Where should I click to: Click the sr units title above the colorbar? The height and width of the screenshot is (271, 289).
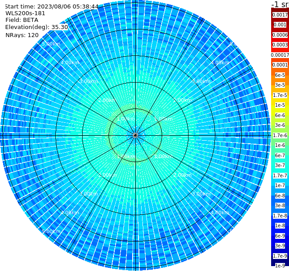[281, 4]
